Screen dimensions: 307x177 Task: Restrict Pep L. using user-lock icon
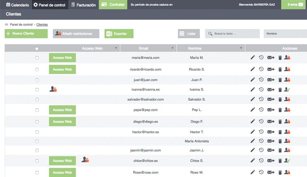tap(287, 110)
